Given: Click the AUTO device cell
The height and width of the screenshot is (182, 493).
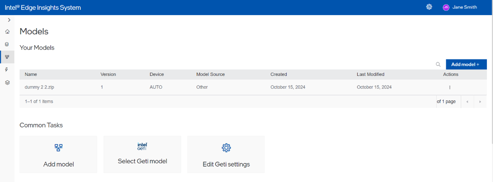Looking at the screenshot, I should [156, 87].
